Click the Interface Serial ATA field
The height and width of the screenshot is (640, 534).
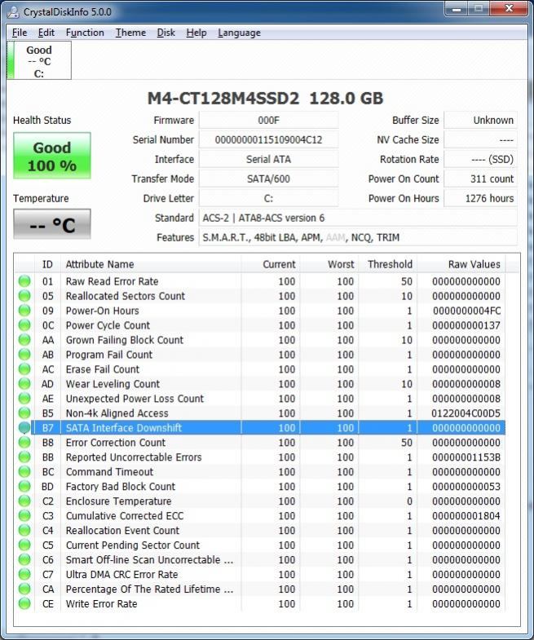coord(269,160)
